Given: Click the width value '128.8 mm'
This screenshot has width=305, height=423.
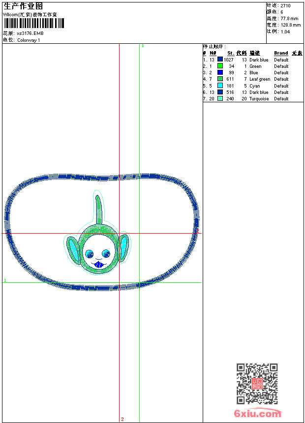Looking at the screenshot, I should [x=291, y=25].
